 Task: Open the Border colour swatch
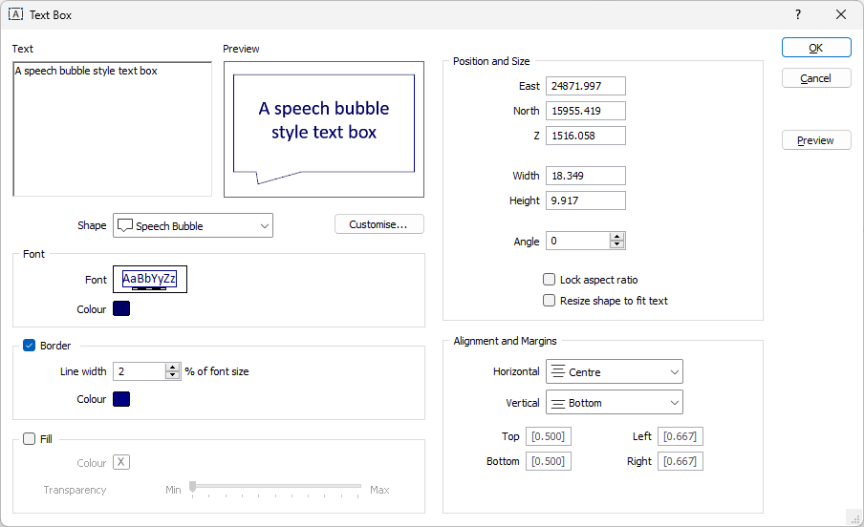point(121,399)
